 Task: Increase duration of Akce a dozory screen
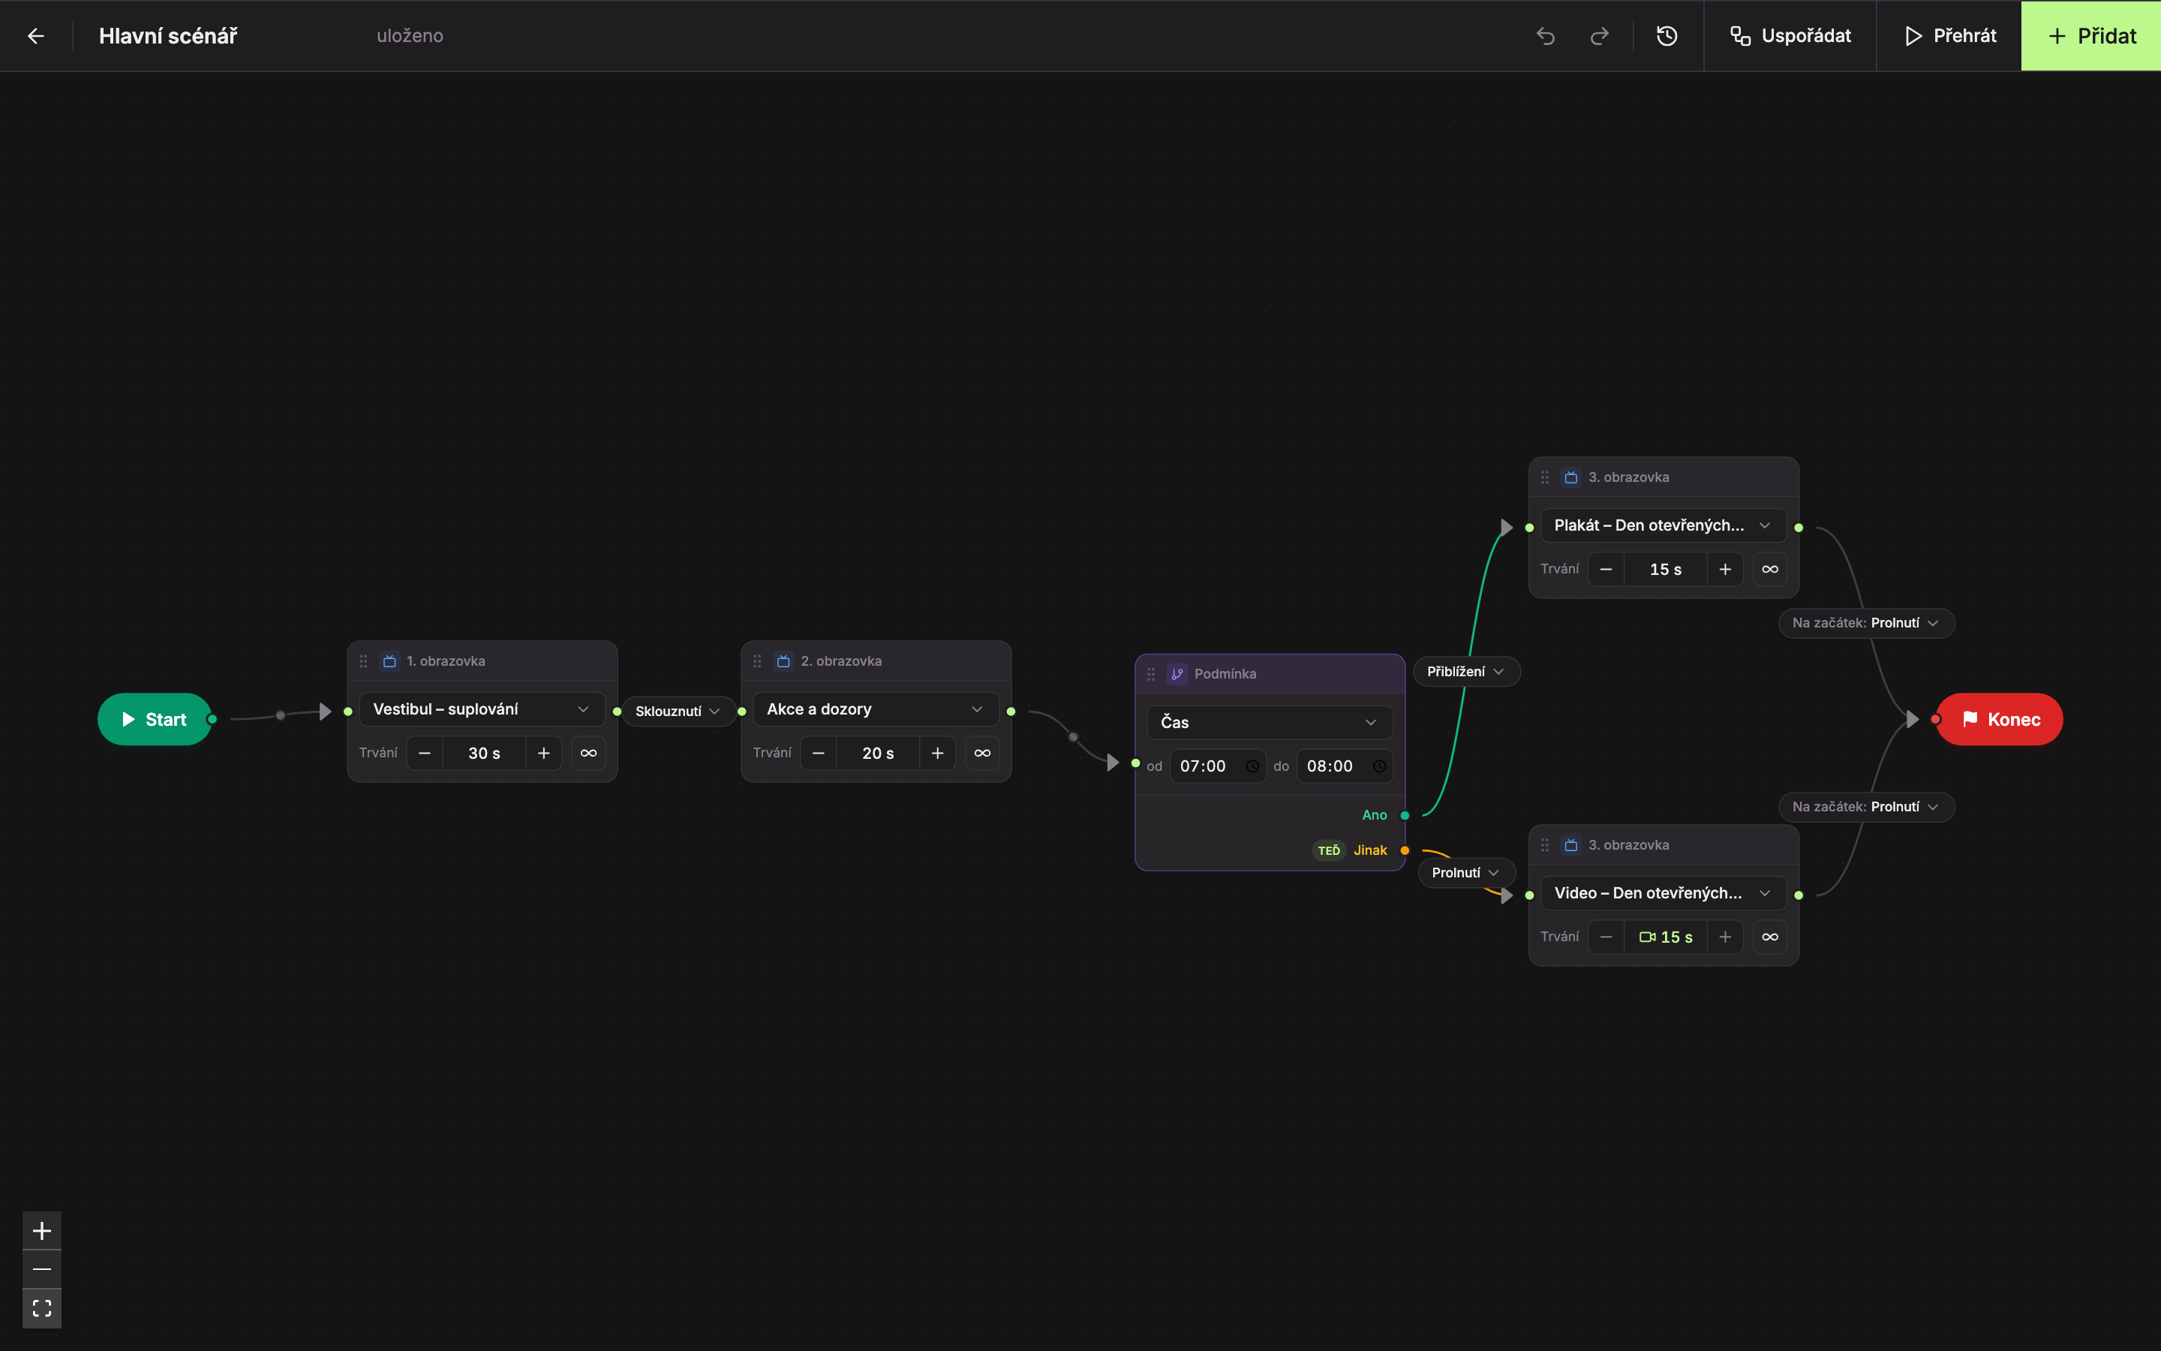938,754
